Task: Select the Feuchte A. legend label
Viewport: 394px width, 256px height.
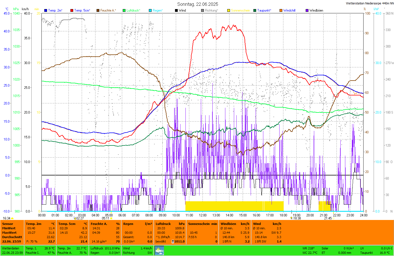Action: coord(108,10)
